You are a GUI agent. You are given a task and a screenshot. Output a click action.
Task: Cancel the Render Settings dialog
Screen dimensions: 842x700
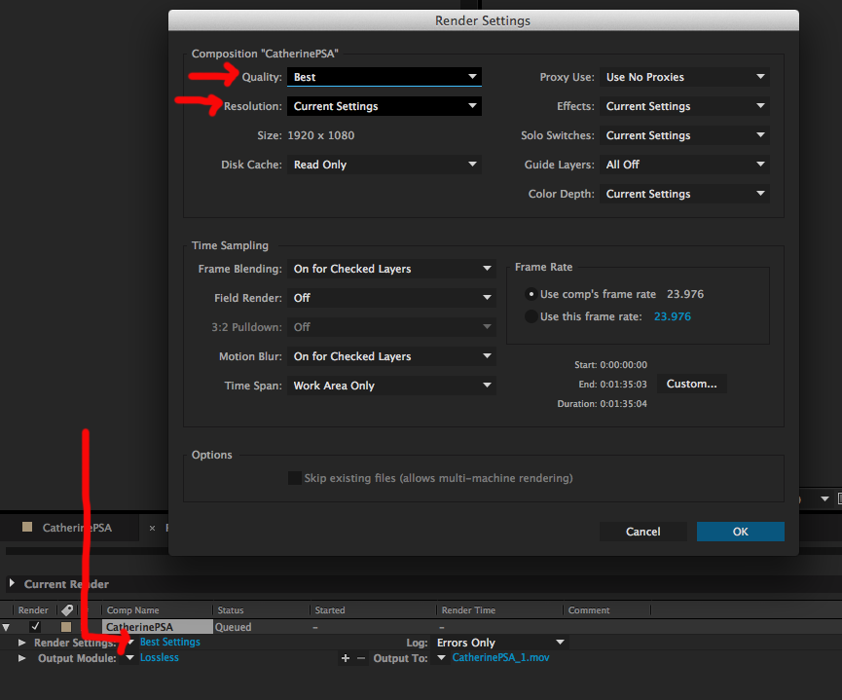coord(642,532)
